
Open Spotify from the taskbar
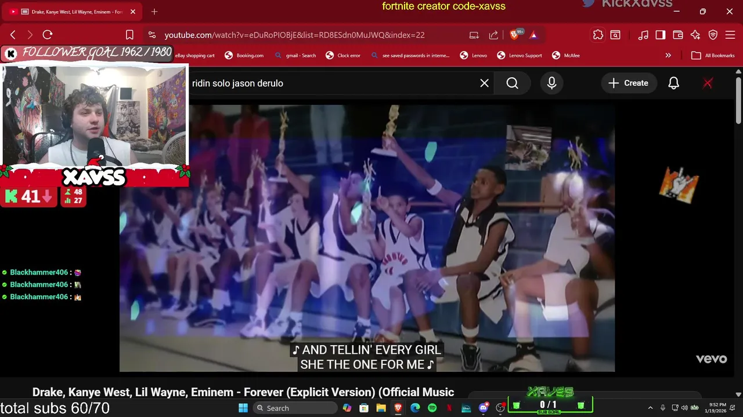(x=432, y=408)
